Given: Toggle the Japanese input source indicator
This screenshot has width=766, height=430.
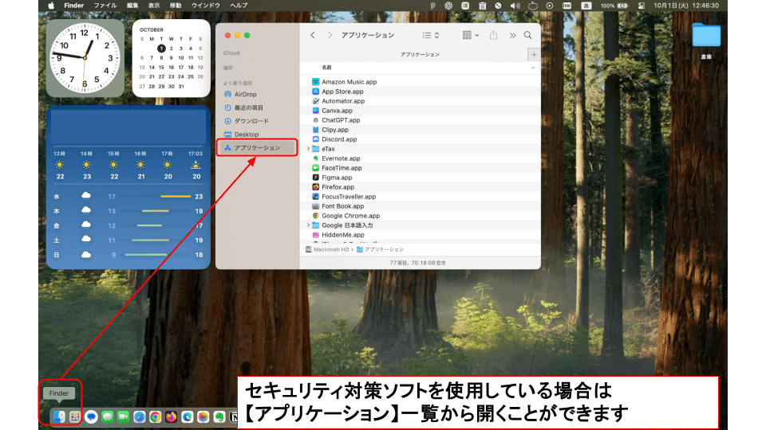Looking at the screenshot, I should (x=586, y=5).
